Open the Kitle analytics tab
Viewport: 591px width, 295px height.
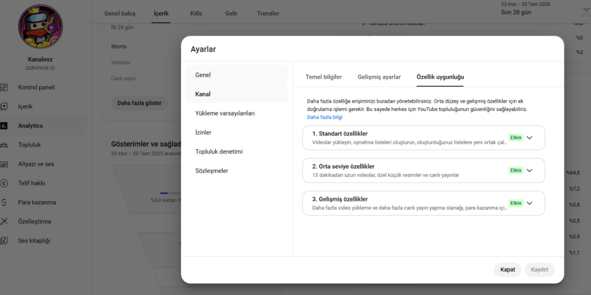(x=196, y=13)
